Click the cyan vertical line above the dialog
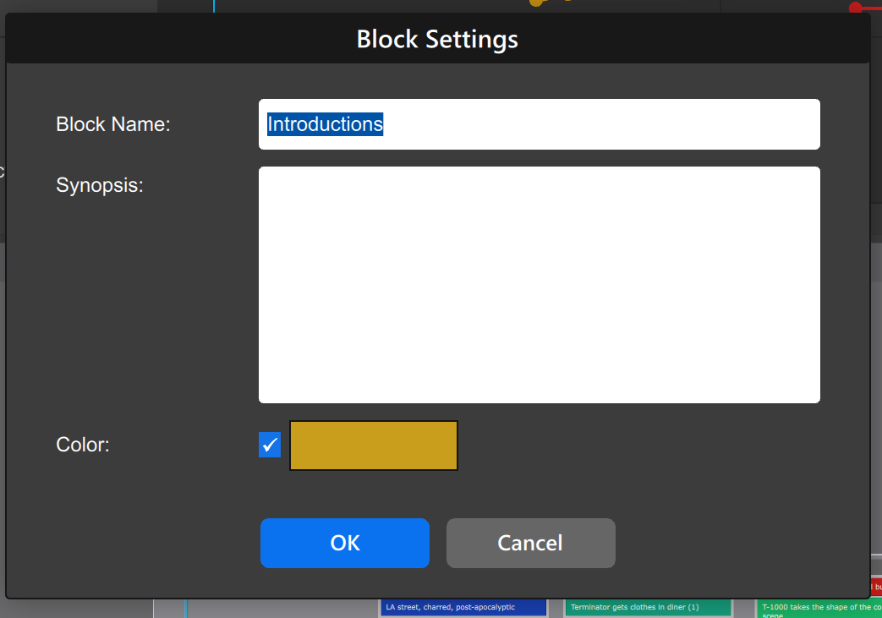The width and height of the screenshot is (882, 618). point(214,6)
